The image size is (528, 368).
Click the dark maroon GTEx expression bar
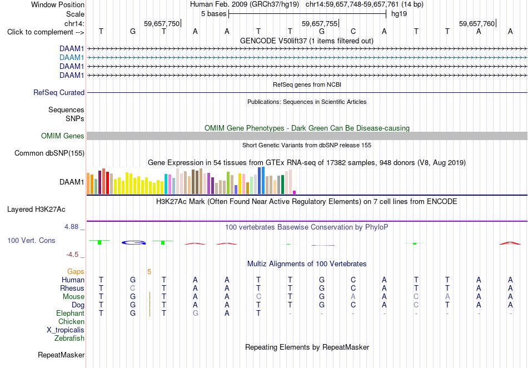[99, 182]
